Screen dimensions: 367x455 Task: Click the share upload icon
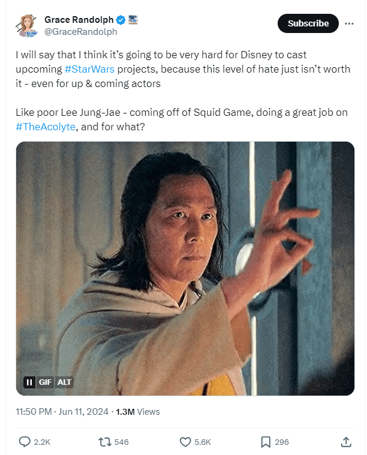pos(346,442)
